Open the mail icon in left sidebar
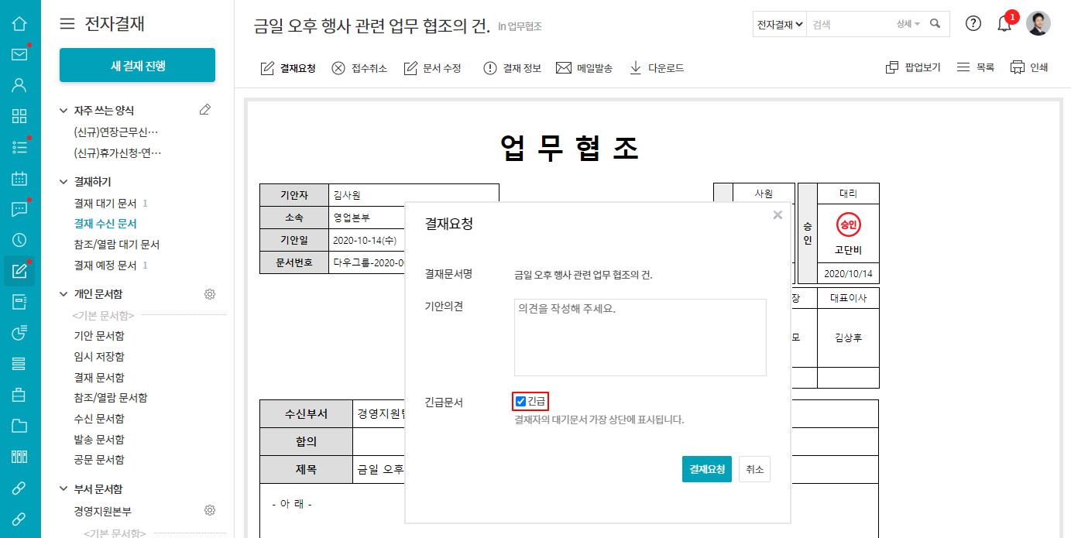The width and height of the screenshot is (1071, 538). [19, 54]
